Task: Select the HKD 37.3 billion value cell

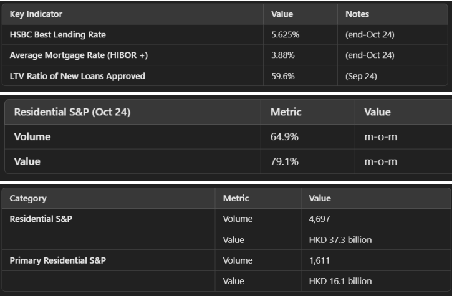Action: click(340, 239)
